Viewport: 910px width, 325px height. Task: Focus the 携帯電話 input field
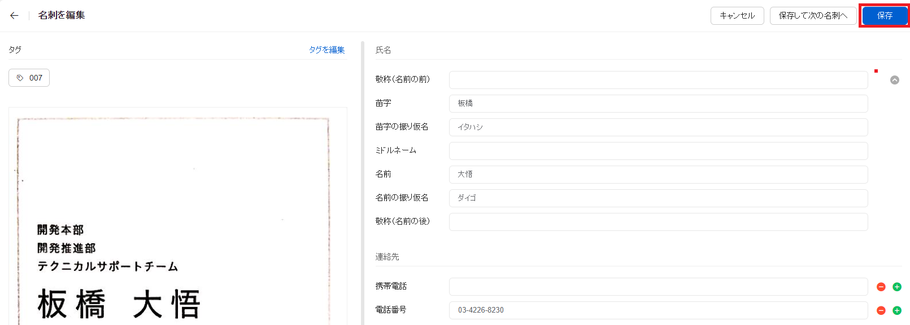click(x=659, y=287)
